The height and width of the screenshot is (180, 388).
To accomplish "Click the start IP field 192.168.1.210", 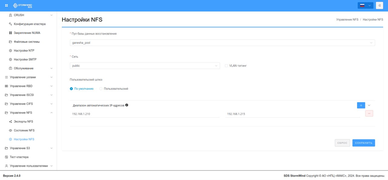I will 145,114.
